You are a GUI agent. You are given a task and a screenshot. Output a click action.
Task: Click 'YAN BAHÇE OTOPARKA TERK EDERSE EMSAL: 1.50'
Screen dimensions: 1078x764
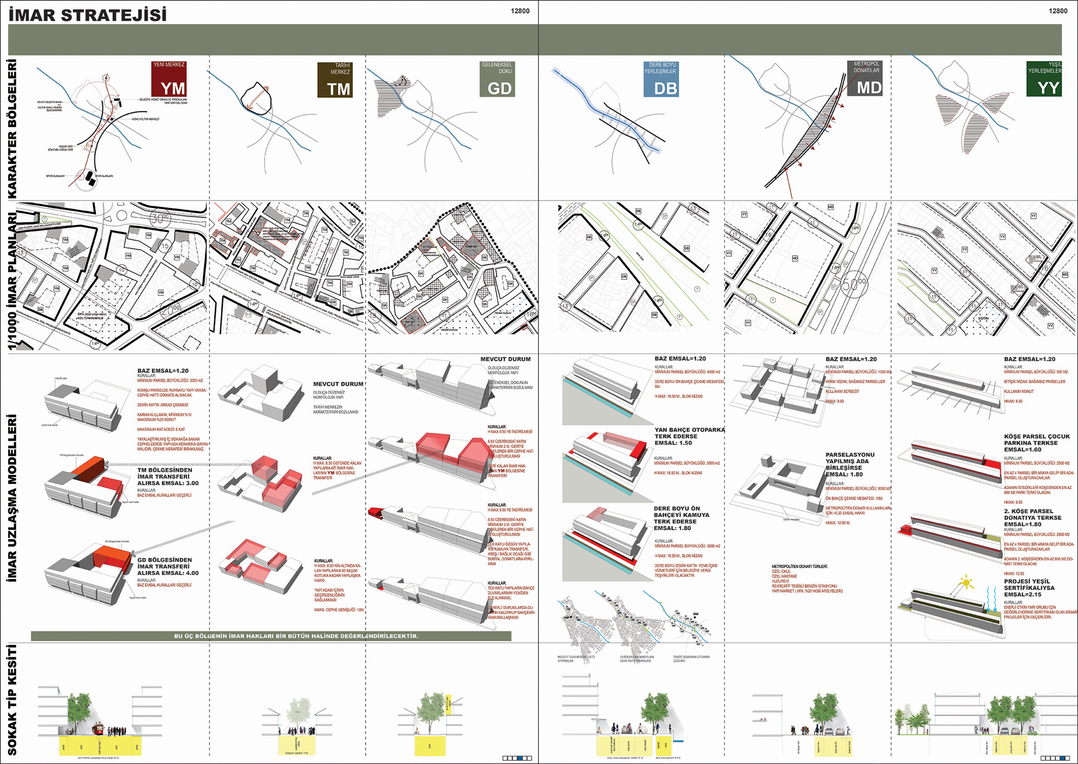click(x=689, y=436)
